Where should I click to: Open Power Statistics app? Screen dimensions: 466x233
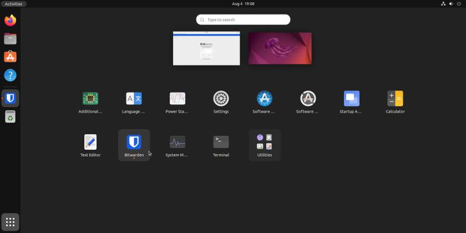177,102
